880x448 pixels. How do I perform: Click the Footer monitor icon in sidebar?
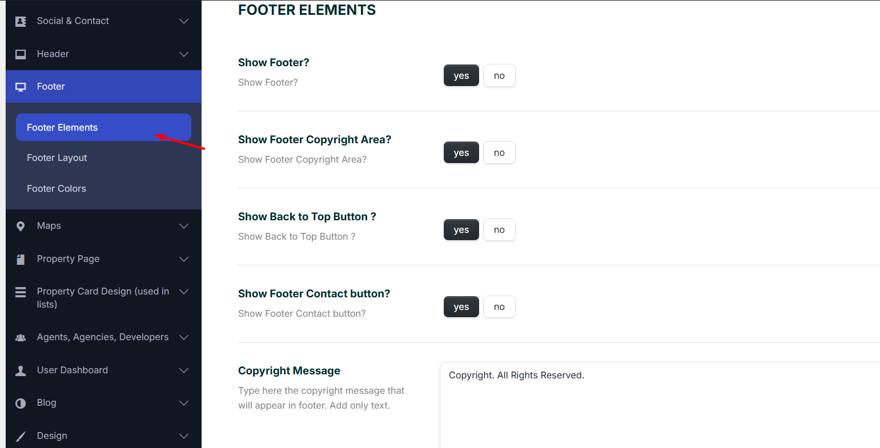click(x=21, y=87)
